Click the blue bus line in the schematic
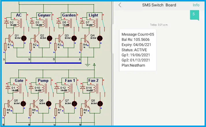This screenshot has width=206, height=127. coord(43,63)
